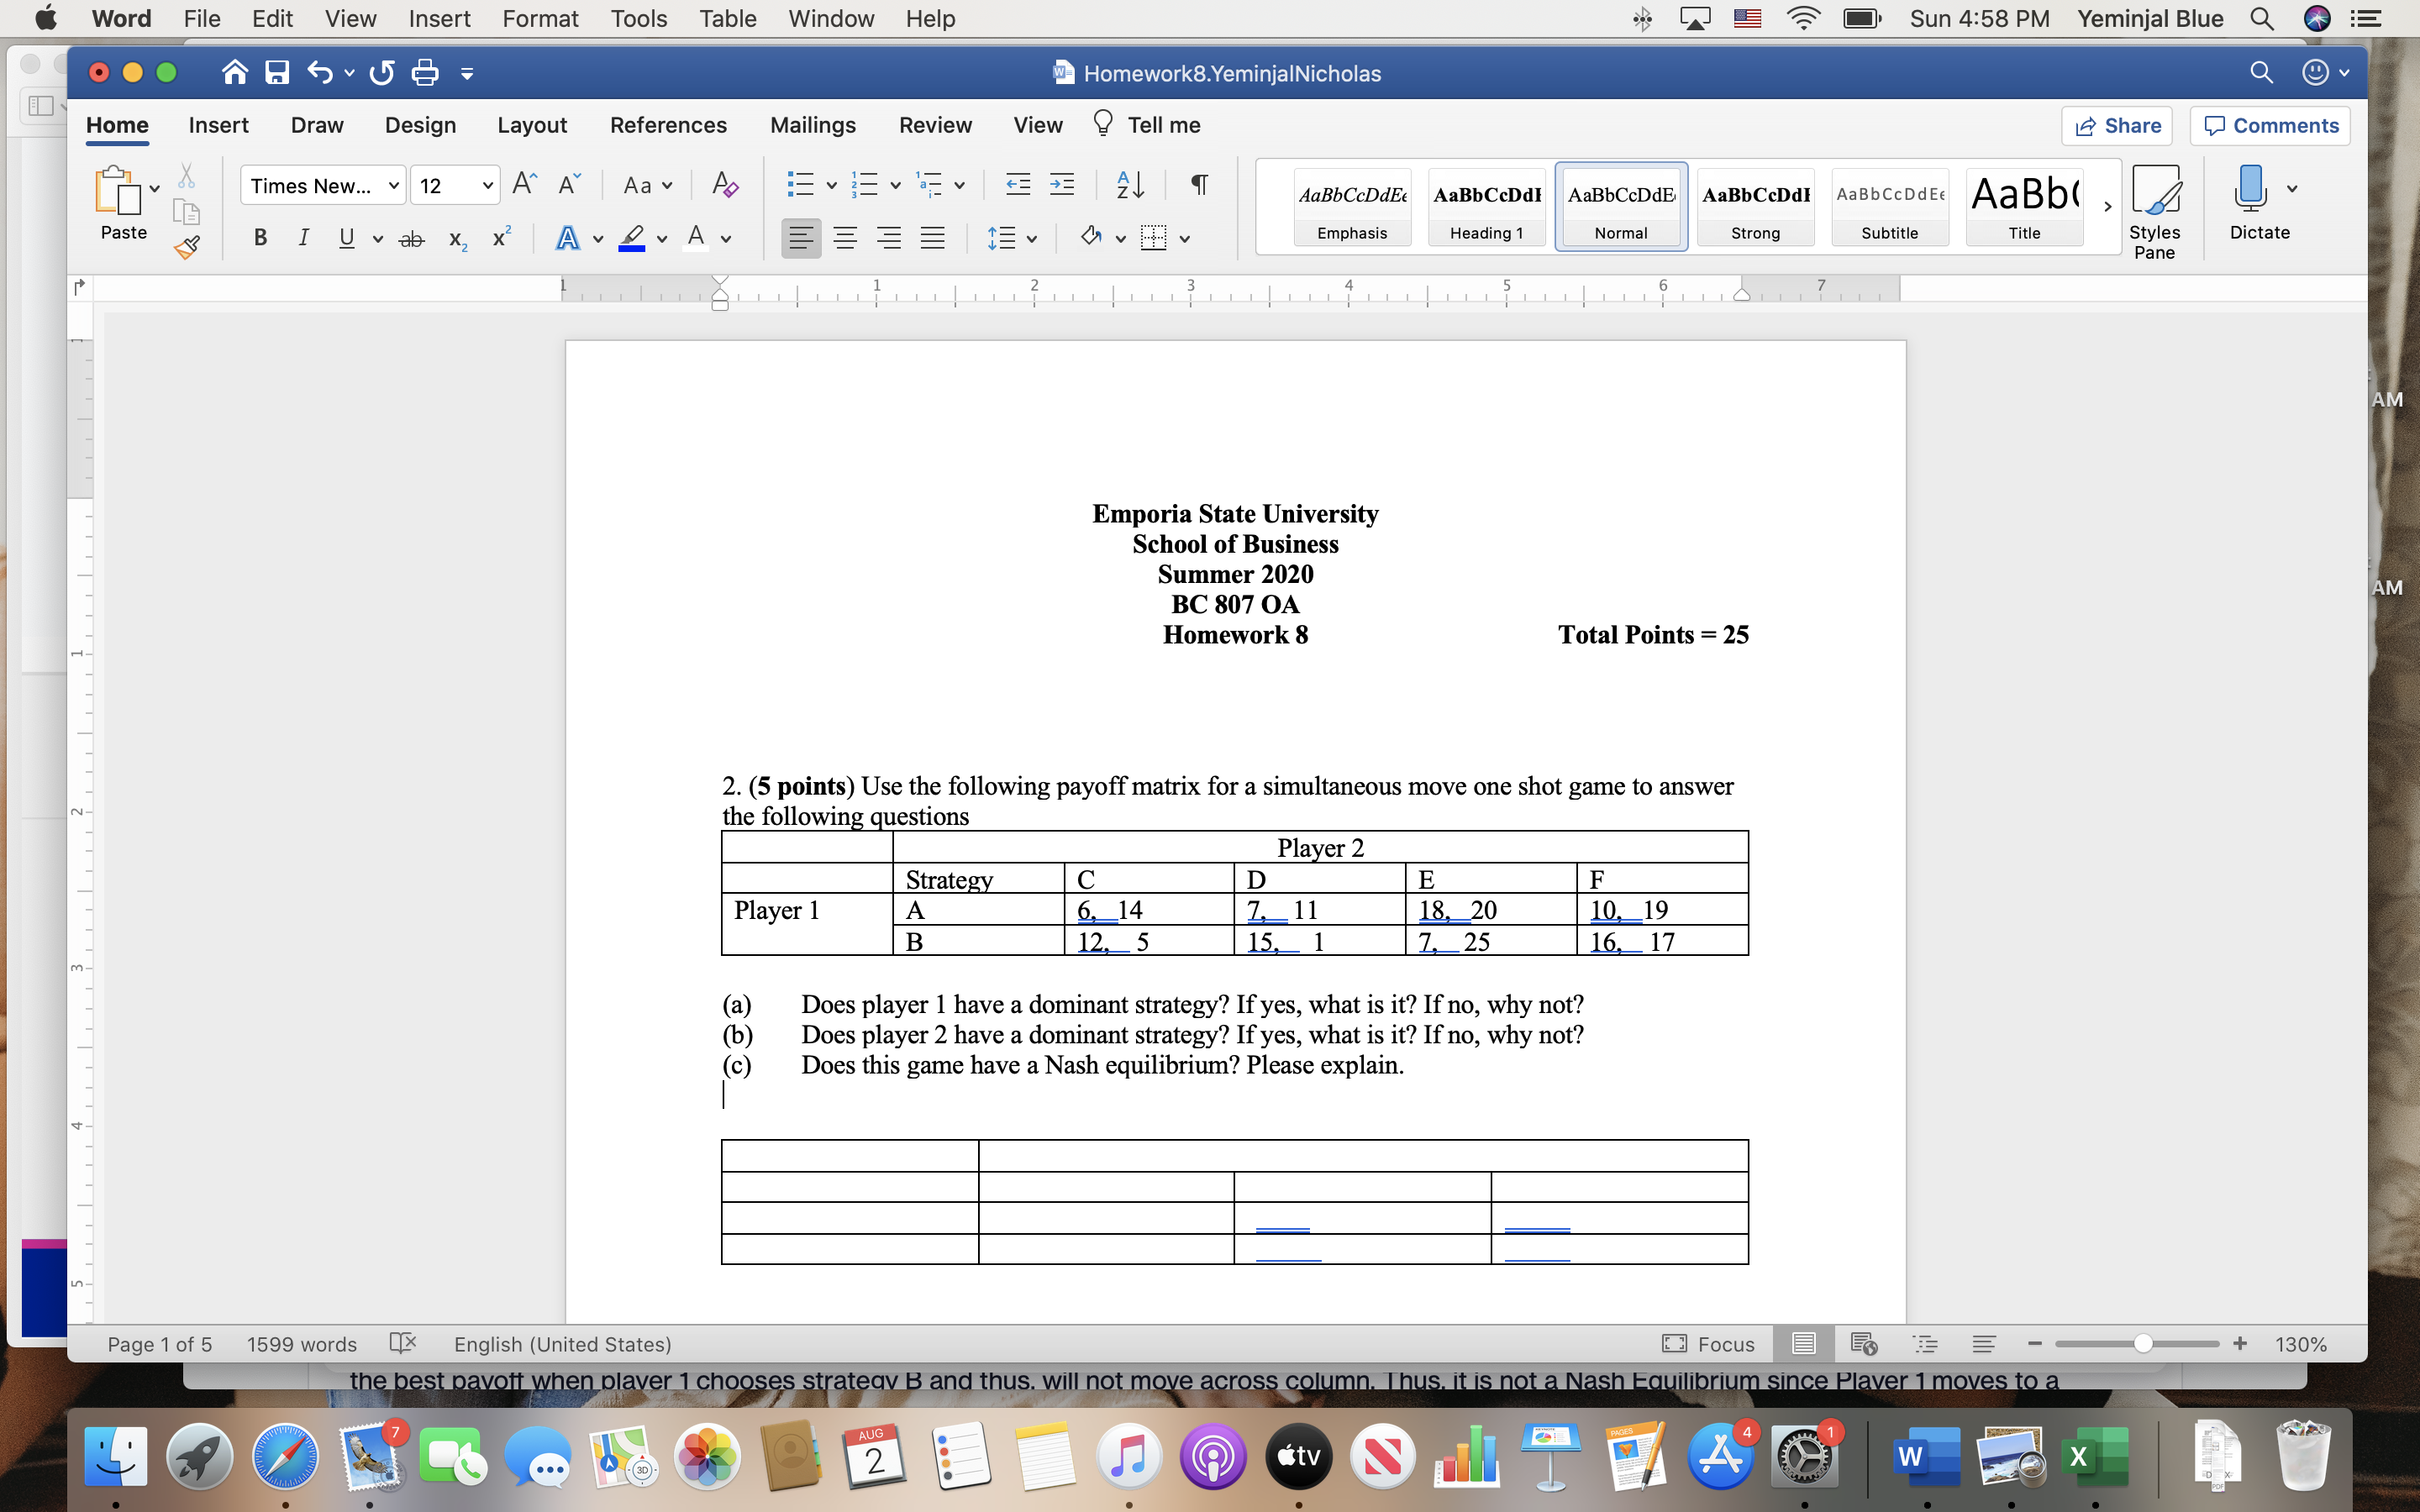Switch to the Review ribbon tab
Screen dimensions: 2420x1512
(935, 124)
